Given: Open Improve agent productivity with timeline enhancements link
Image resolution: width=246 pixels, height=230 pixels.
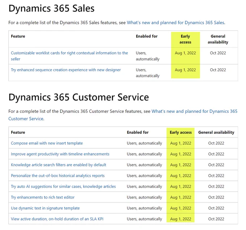Looking at the screenshot, I should 60,154.
